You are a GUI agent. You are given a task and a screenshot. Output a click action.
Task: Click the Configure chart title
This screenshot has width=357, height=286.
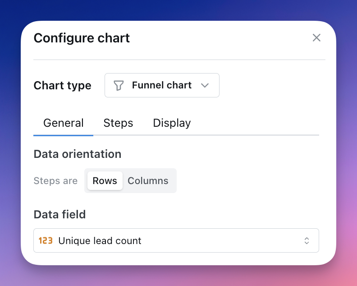82,38
